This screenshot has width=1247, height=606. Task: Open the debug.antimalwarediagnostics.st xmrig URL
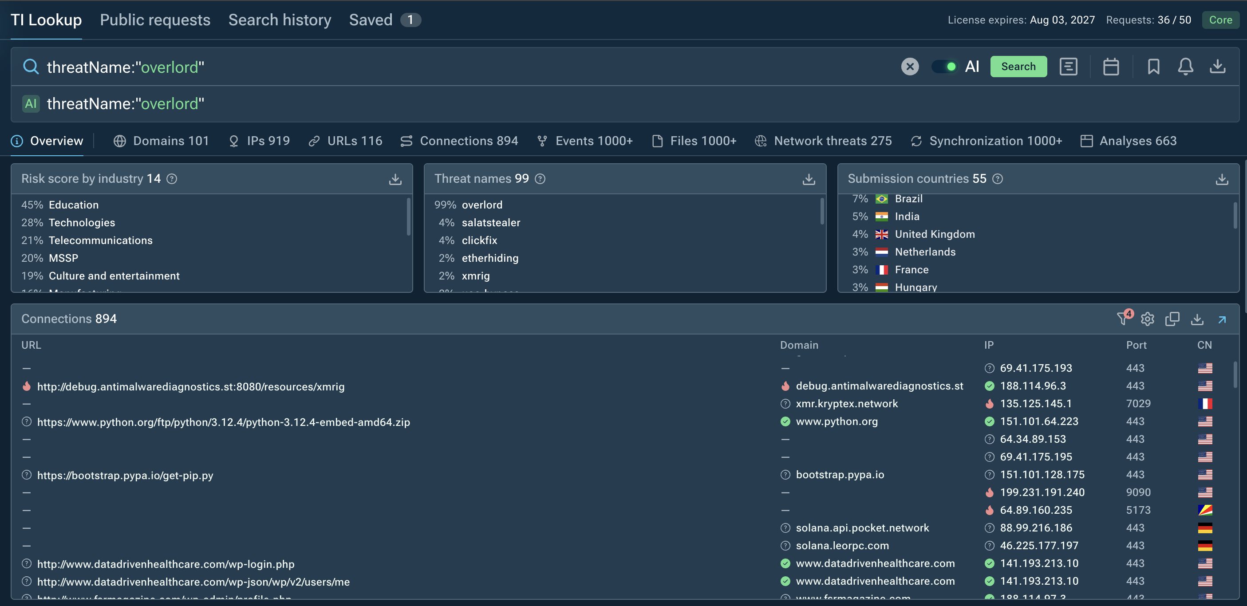(x=191, y=387)
